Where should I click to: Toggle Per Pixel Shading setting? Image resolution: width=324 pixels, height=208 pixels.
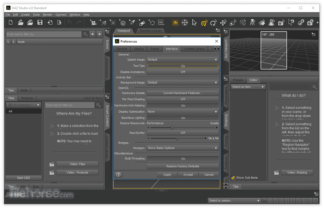pos(183,99)
